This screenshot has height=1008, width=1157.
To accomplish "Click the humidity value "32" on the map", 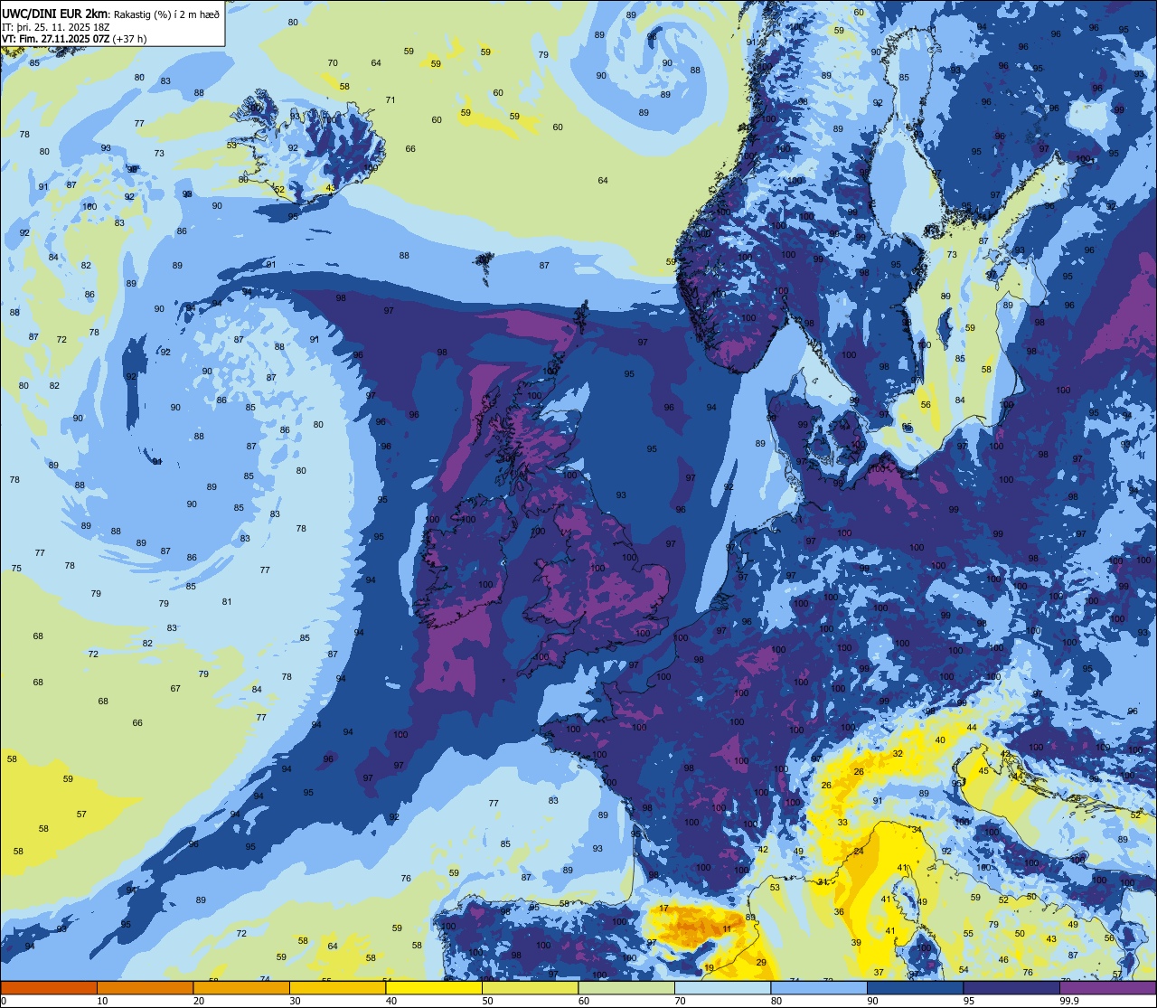I will click(x=898, y=753).
